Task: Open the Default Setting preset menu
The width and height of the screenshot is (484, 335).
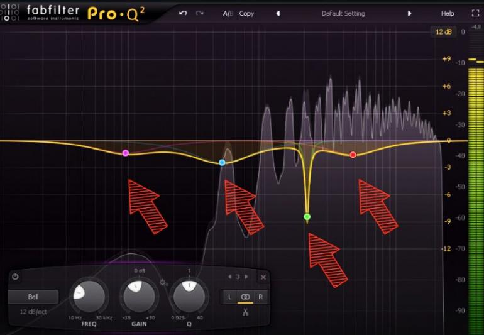Action: point(343,14)
